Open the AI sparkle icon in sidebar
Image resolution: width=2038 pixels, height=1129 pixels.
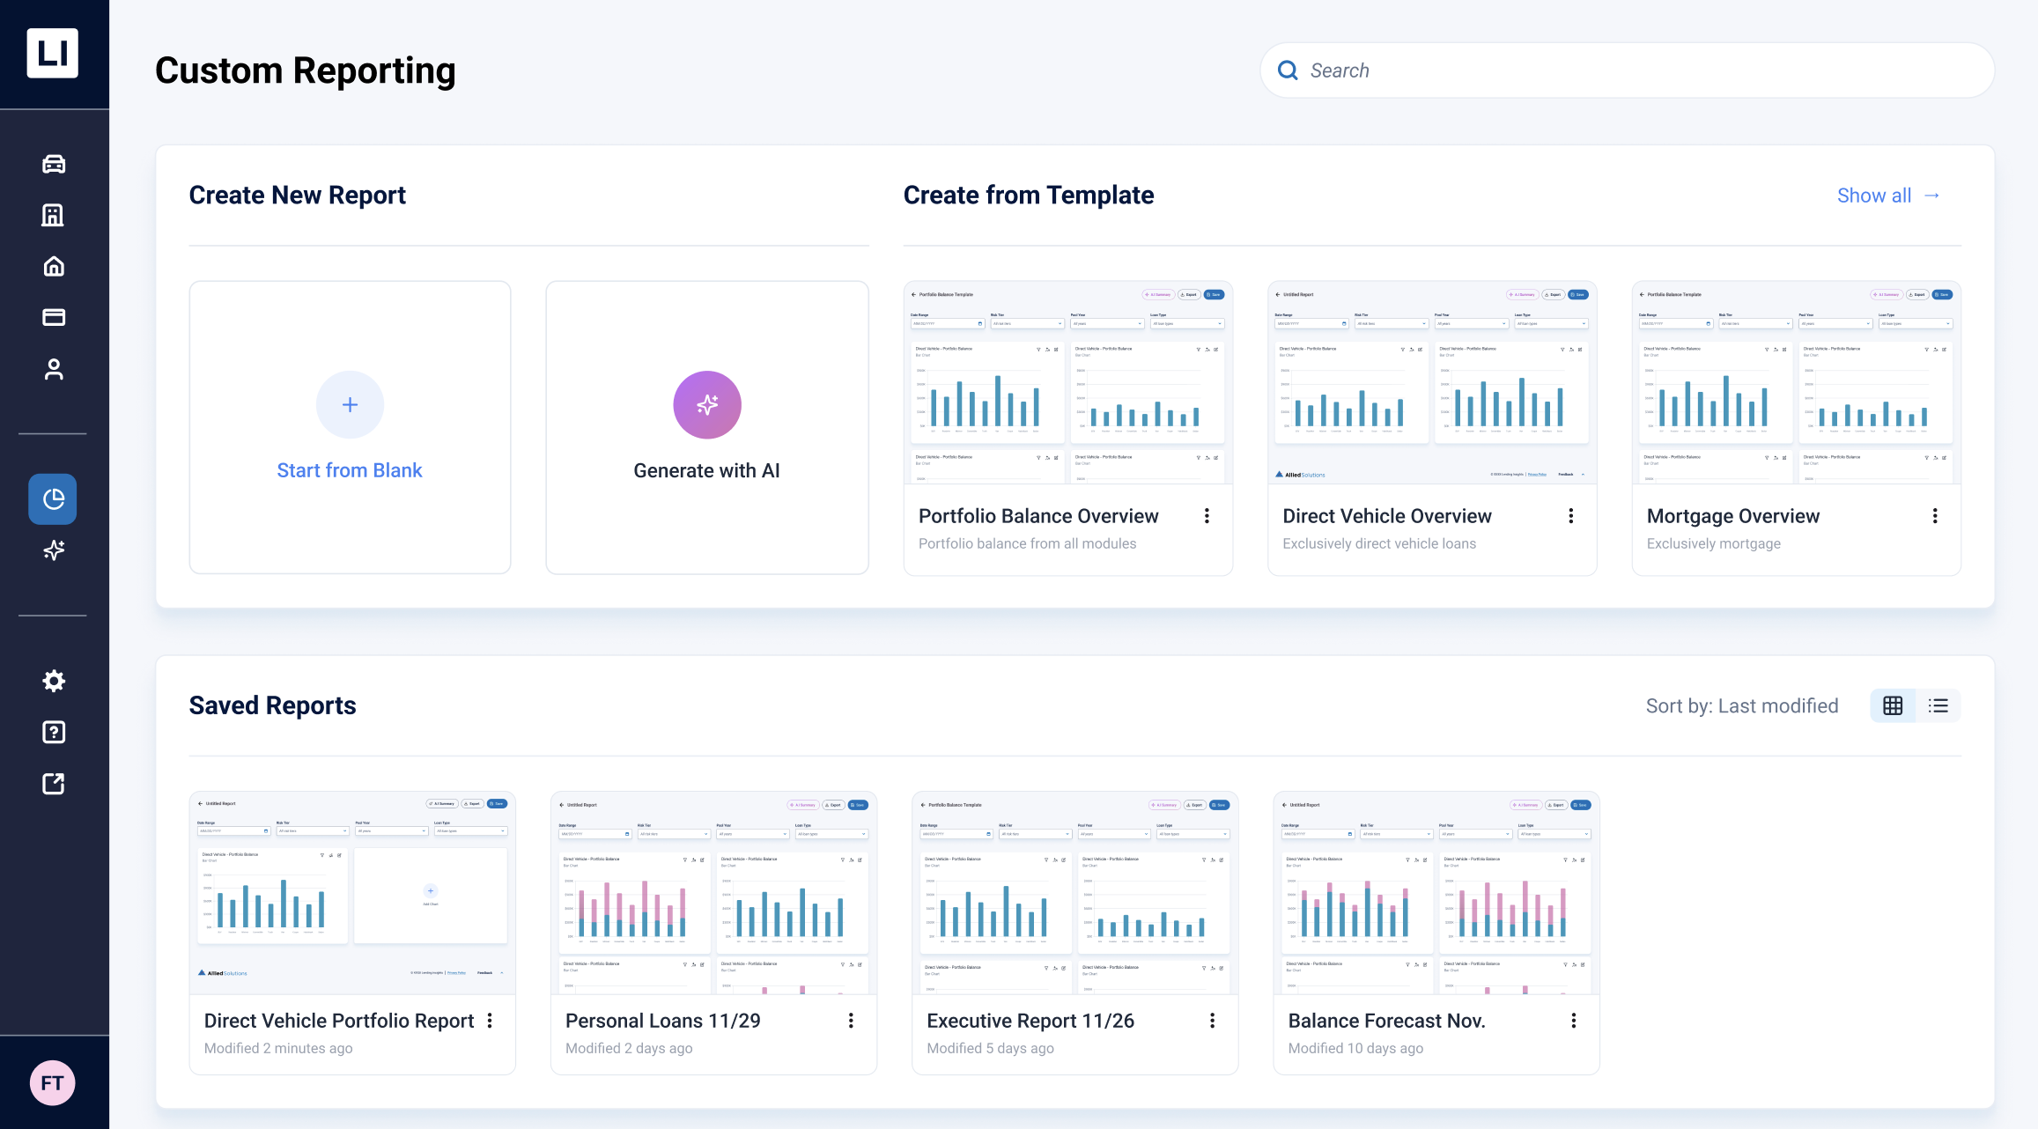click(x=54, y=550)
